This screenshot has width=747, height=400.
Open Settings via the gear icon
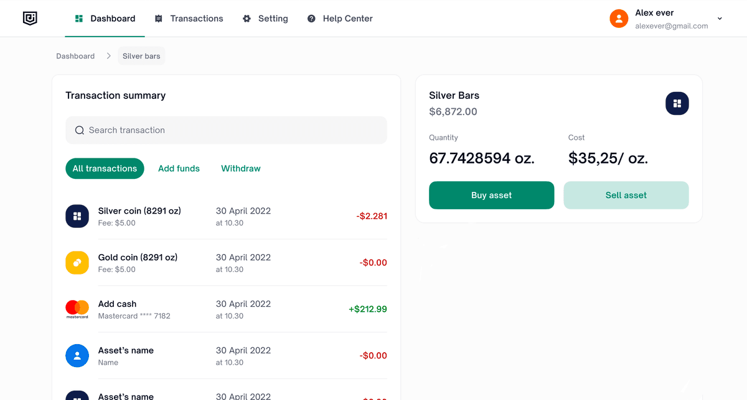[x=245, y=18]
